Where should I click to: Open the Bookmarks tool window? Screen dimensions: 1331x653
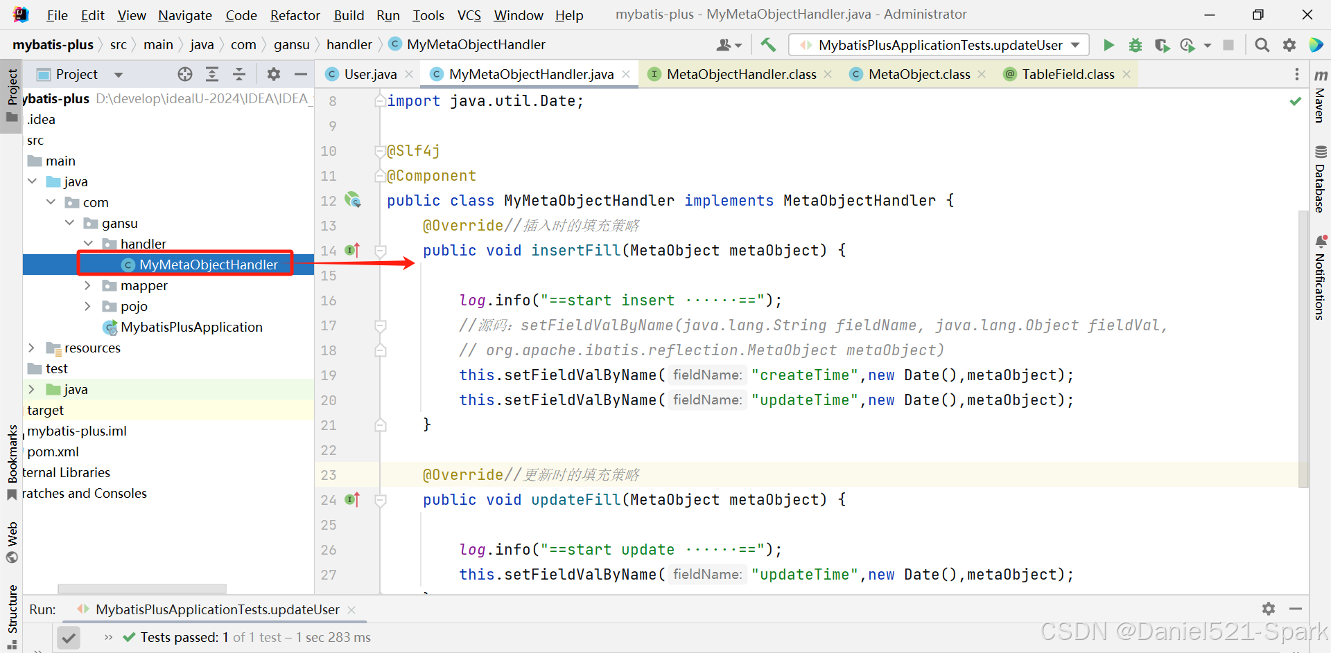click(x=12, y=463)
